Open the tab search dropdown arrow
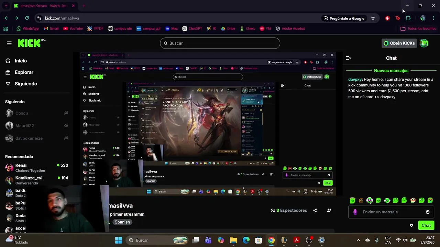440x247 pixels. coord(6,6)
